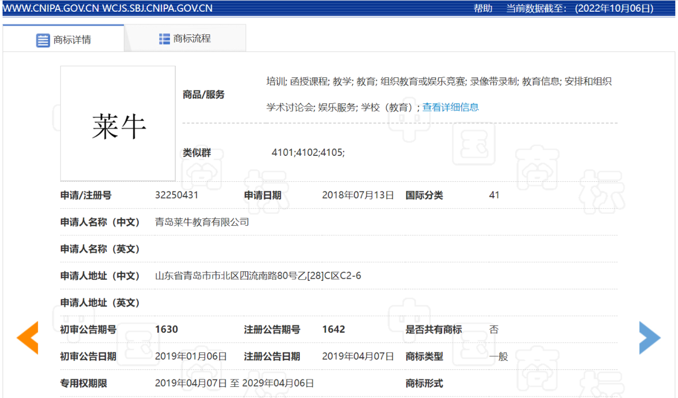Open the 商标流程 tab label
Screen dimensions: 678x398
click(192, 39)
